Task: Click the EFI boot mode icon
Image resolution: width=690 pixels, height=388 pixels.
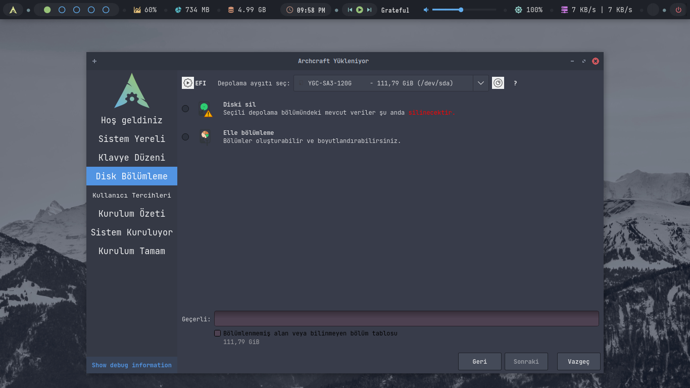Action: point(188,83)
